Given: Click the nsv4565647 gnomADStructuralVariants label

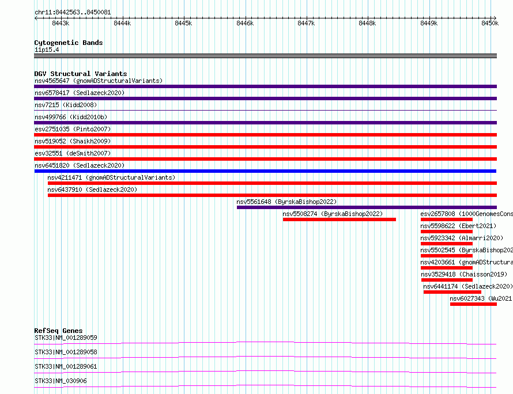Looking at the screenshot, I should pos(99,81).
